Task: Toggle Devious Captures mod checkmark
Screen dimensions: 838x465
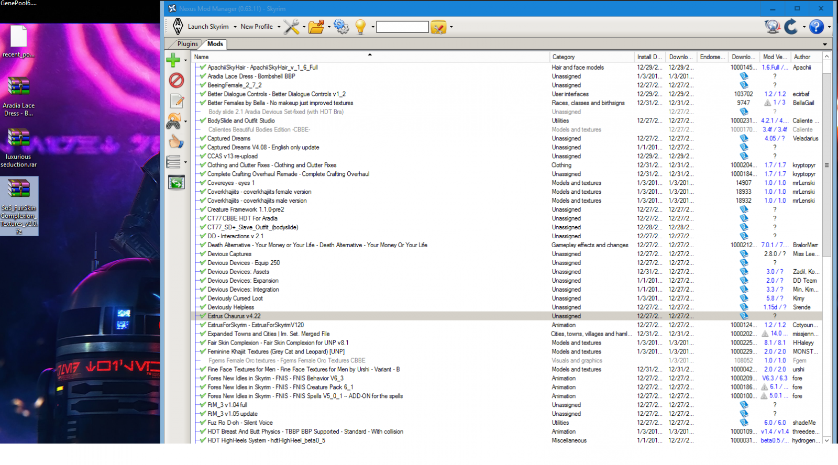Action: [202, 254]
